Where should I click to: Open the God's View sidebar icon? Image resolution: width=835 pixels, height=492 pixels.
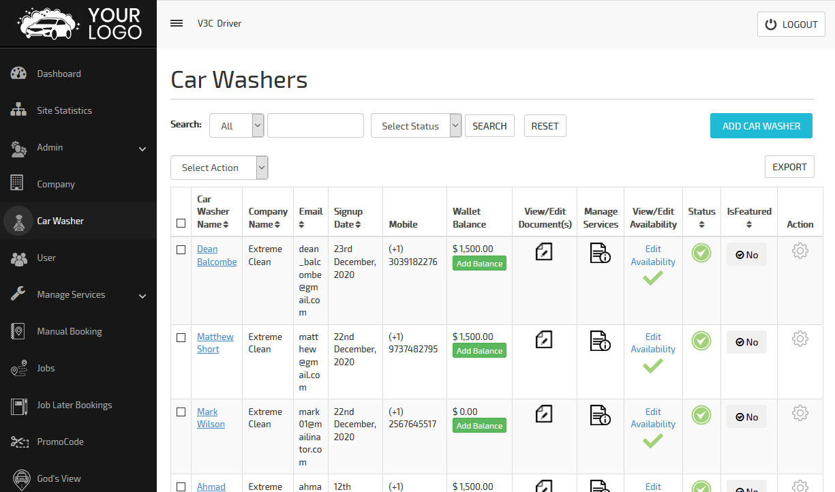20,478
